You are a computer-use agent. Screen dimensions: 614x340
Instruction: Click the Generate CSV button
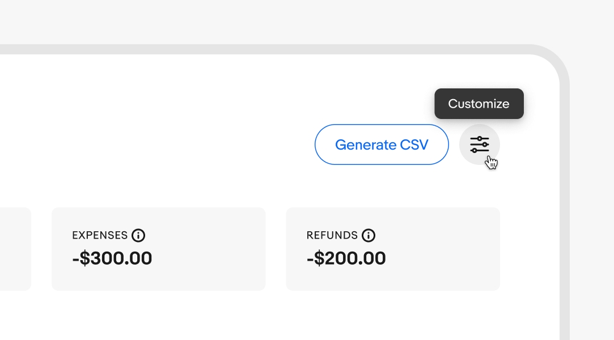click(382, 144)
